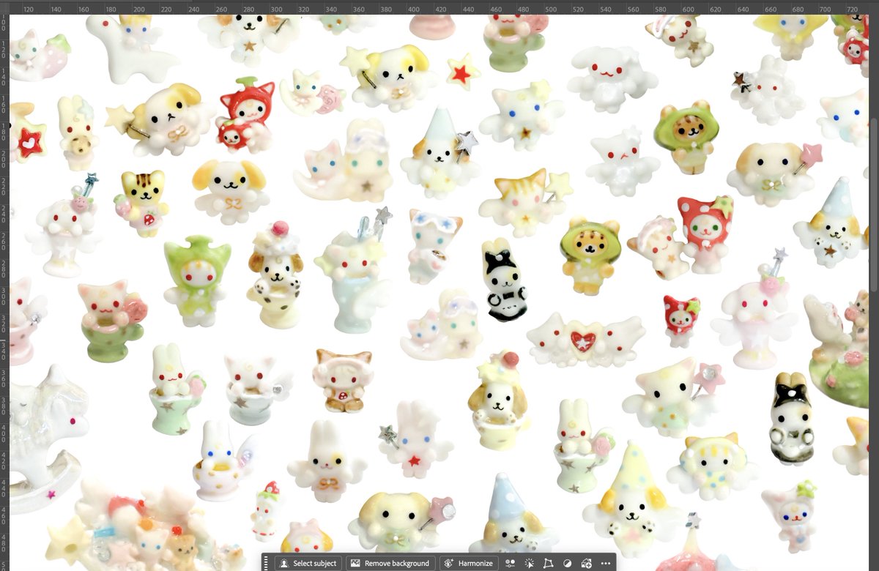Click the Remove background button
The image size is (879, 571).
(x=390, y=563)
